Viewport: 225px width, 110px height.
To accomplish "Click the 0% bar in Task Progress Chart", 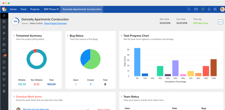I will [137, 62].
